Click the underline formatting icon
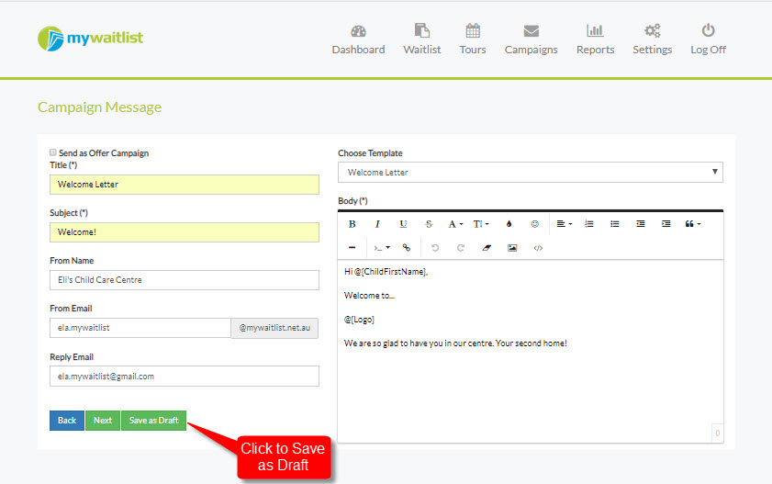This screenshot has width=772, height=484. pyautogui.click(x=403, y=224)
